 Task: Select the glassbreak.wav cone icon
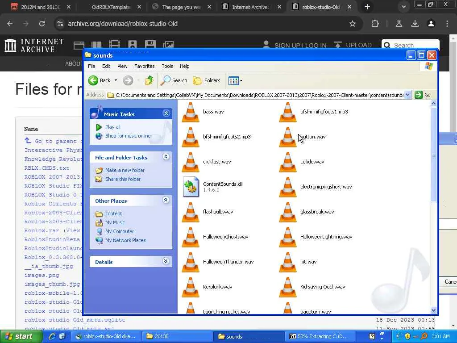pos(288,212)
